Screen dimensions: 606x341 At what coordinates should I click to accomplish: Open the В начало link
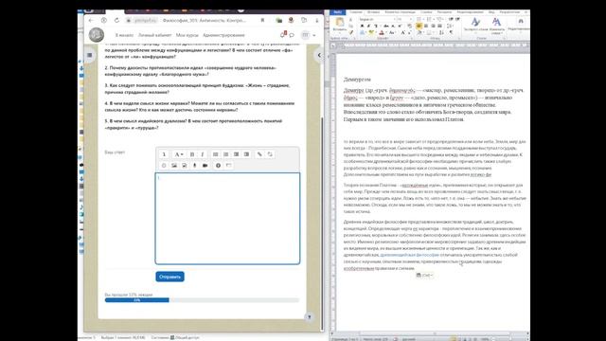[x=124, y=35]
